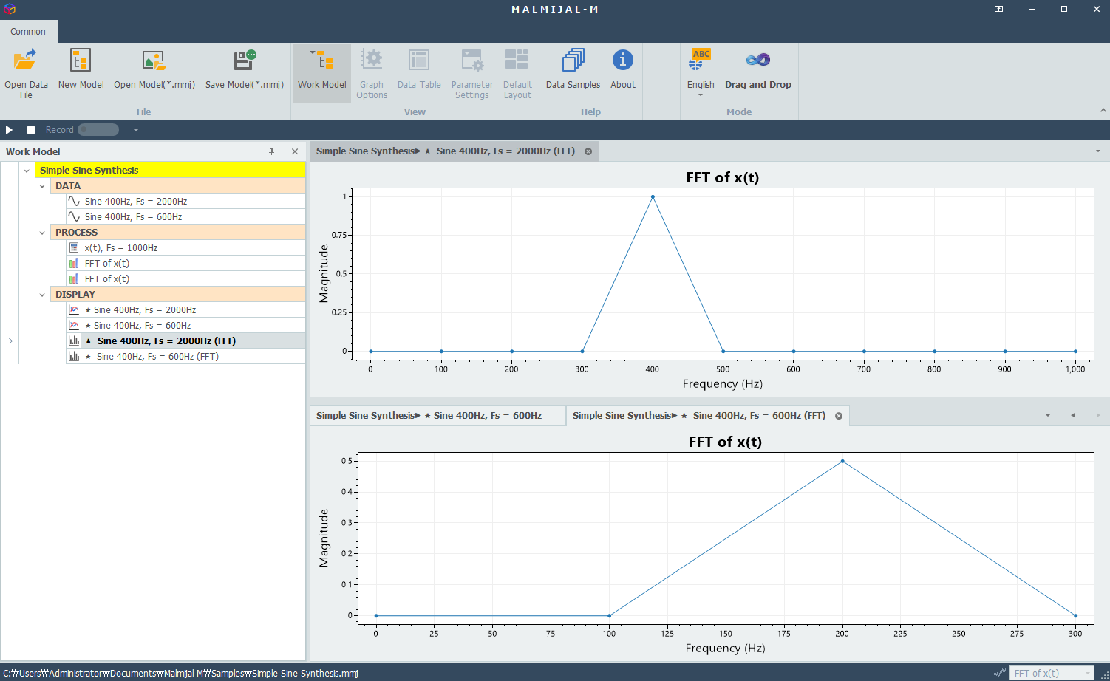Click the Simple Sine Synthesis root label
Screen dimensions: 1110x681
pos(89,170)
